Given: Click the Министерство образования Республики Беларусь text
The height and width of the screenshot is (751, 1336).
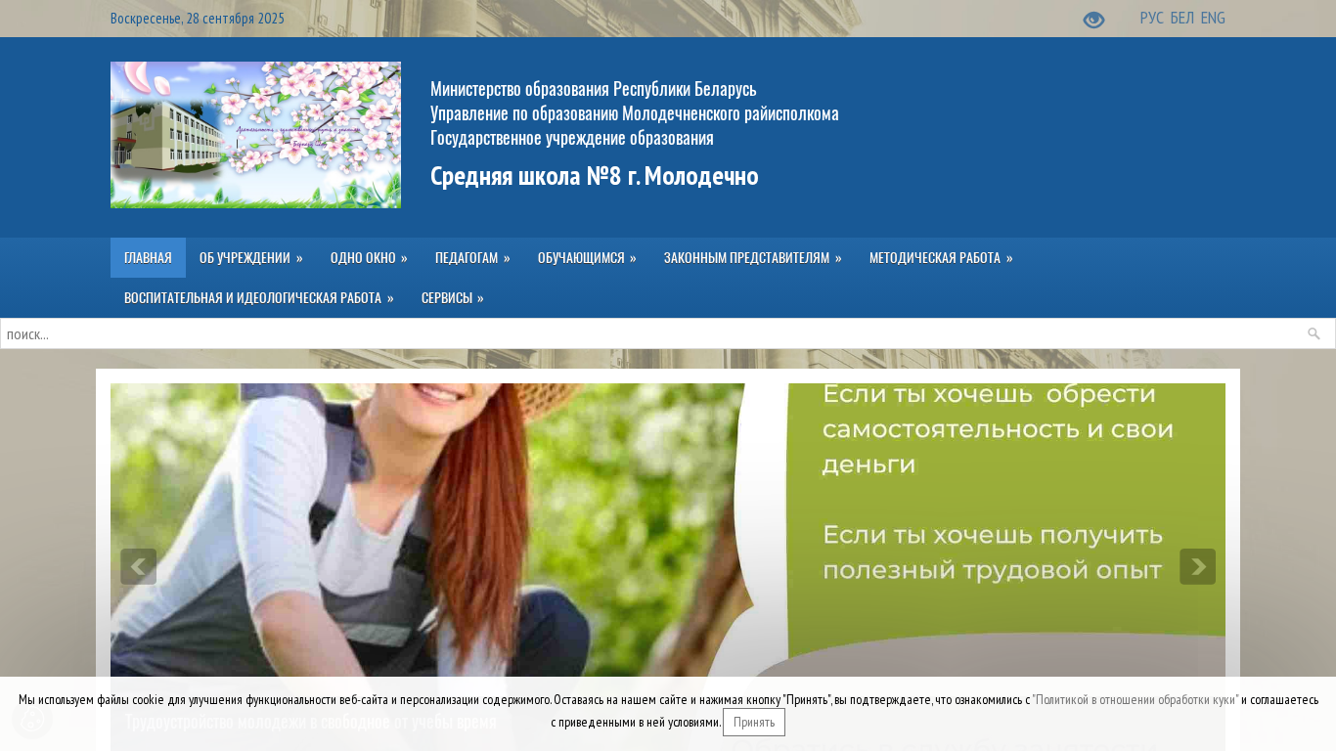Looking at the screenshot, I should [594, 89].
